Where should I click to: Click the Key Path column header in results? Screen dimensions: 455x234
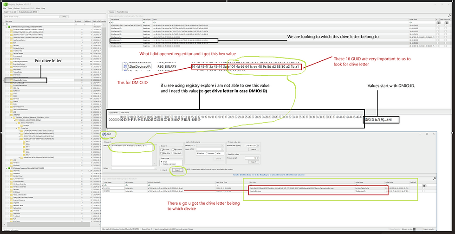pos(302,182)
